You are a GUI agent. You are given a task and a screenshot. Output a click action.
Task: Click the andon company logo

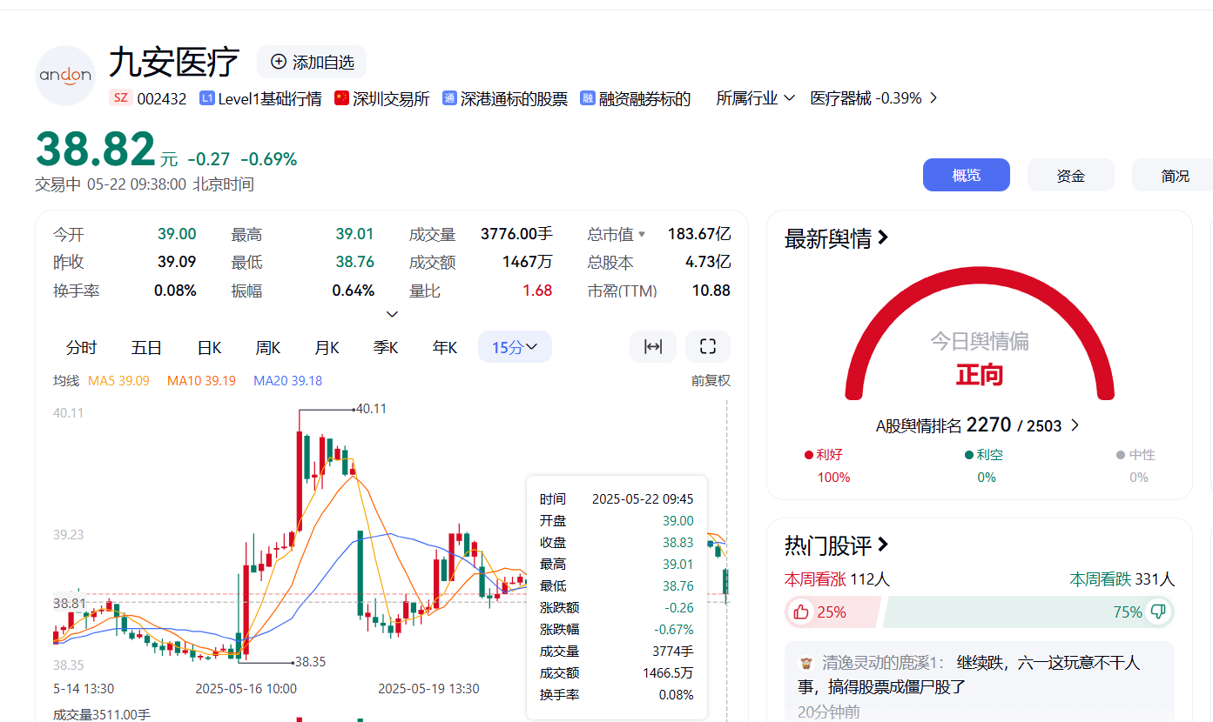coord(65,76)
